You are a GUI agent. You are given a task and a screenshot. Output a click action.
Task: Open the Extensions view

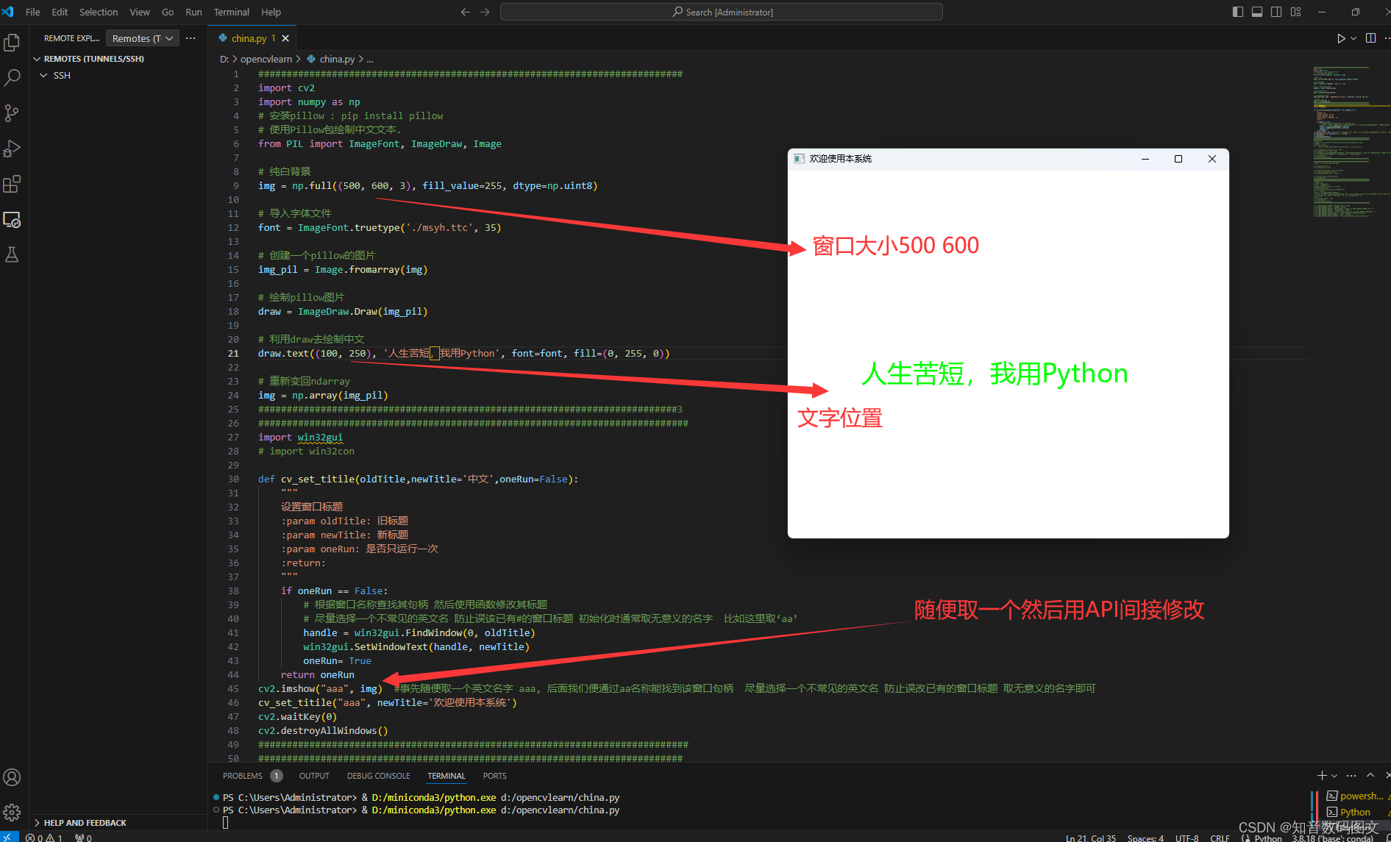point(12,184)
